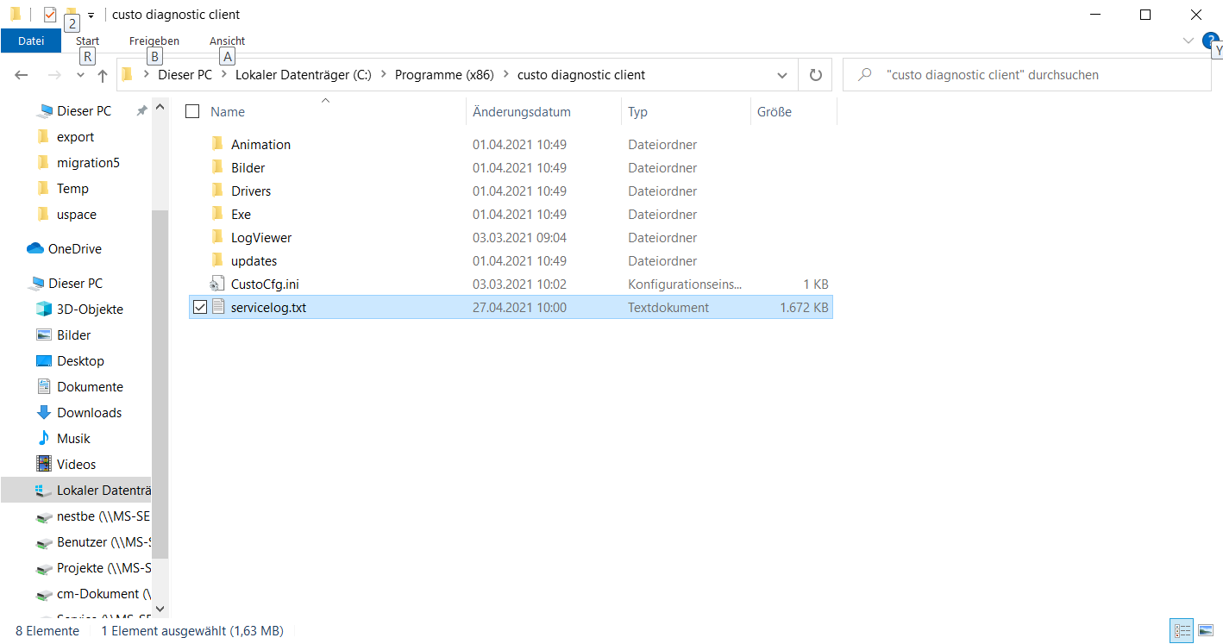Open the Freigeben ribbon tab
1223x644 pixels.
pos(154,41)
